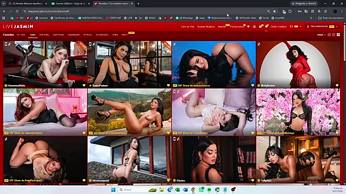
Task: Click the header icon left of favorites heart
Action: pyautogui.click(x=261, y=26)
